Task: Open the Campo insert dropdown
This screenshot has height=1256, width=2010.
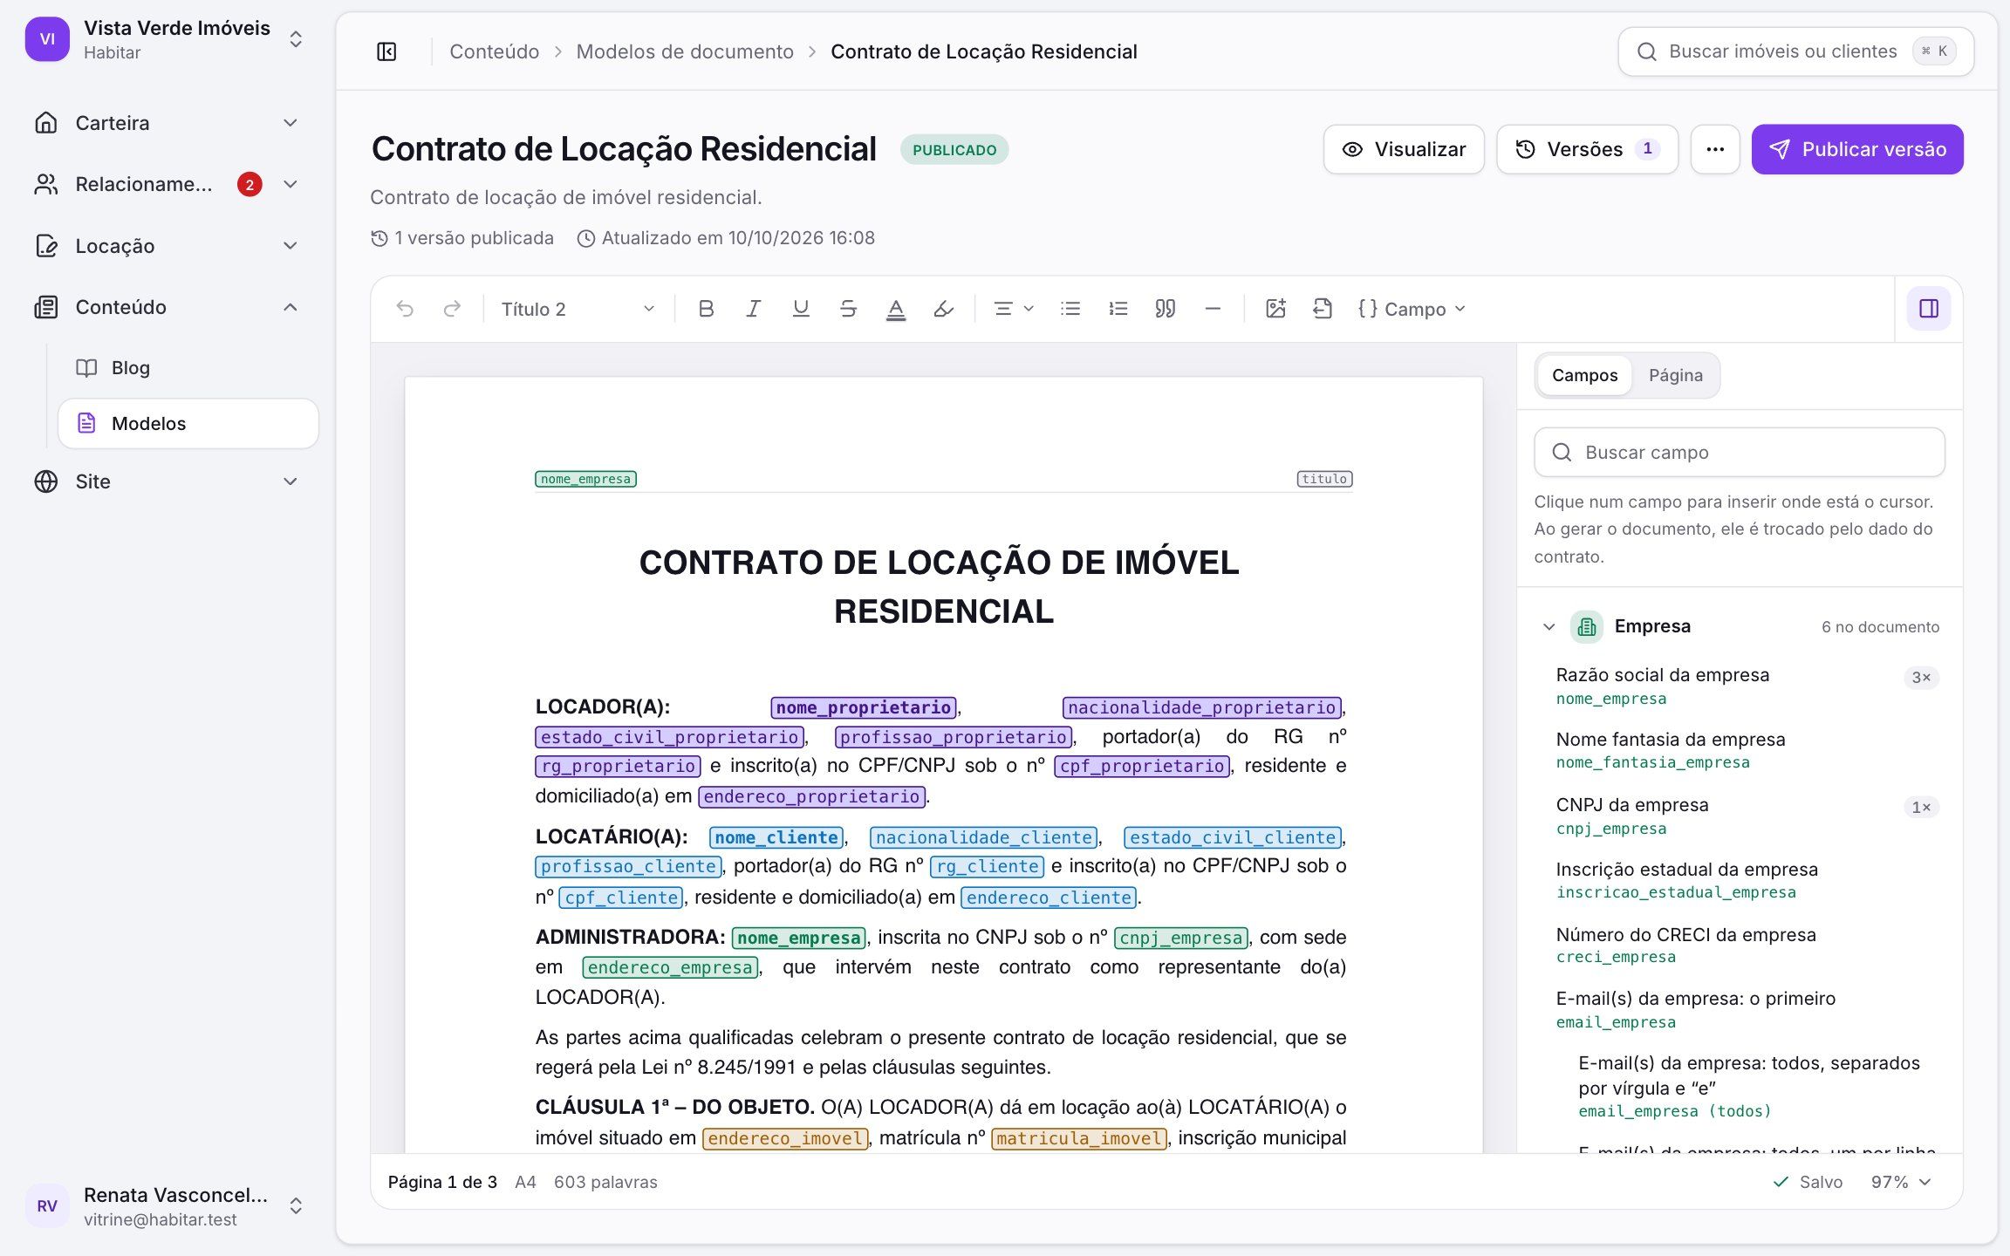Action: (1412, 309)
